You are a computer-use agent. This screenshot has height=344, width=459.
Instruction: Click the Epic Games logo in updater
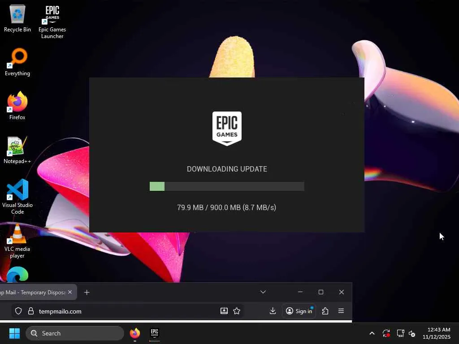point(227,128)
